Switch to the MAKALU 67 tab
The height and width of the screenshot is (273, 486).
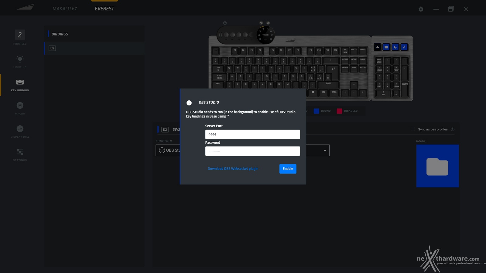click(x=65, y=9)
